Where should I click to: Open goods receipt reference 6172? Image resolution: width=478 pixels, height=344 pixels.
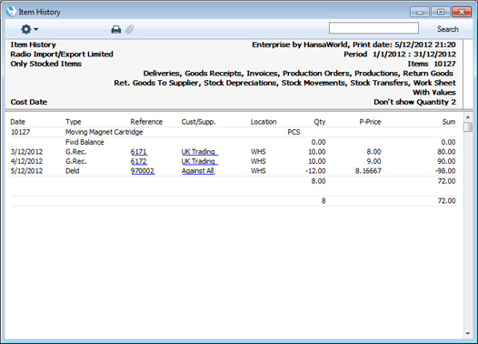tap(139, 161)
